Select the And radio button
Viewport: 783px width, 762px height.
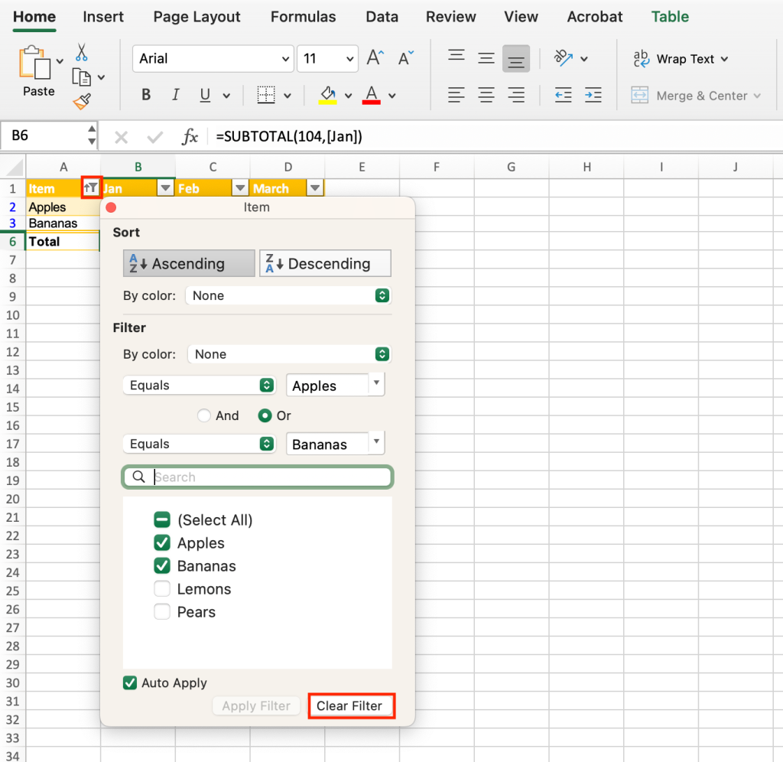(203, 415)
